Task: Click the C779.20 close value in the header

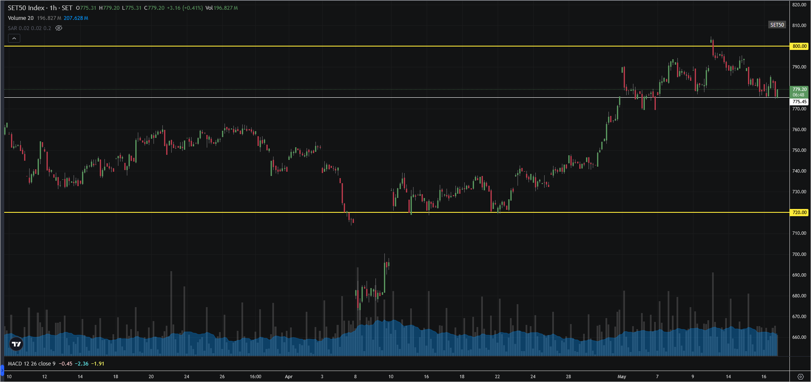Action: tap(154, 8)
